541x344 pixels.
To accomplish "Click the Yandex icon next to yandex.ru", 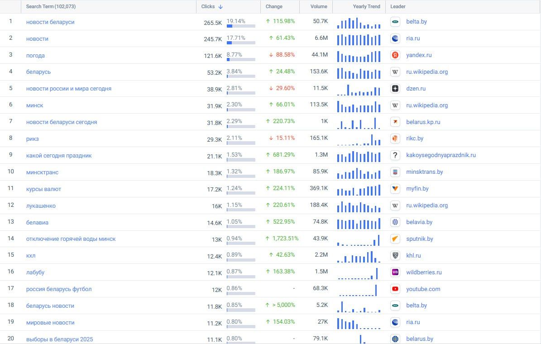I will [395, 55].
